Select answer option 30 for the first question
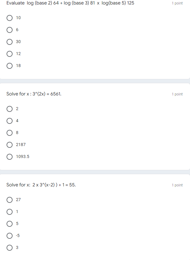 10,42
